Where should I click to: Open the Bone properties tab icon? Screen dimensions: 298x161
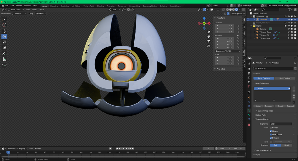coord(249,115)
